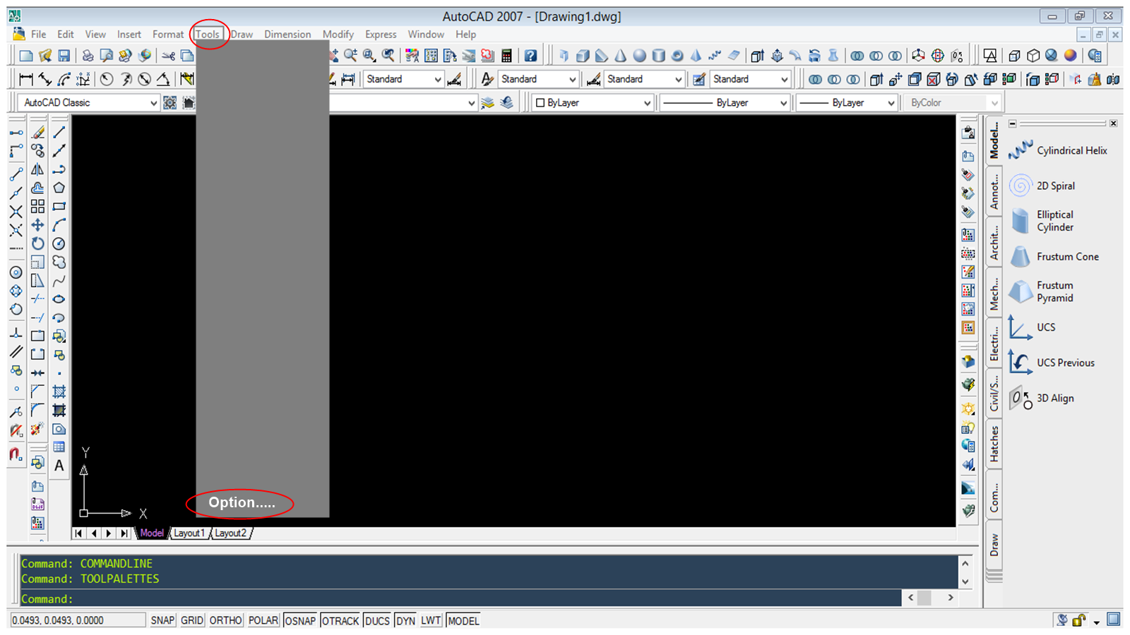Toggle DUCS in status bar
Image resolution: width=1130 pixels, height=635 pixels.
pyautogui.click(x=377, y=620)
